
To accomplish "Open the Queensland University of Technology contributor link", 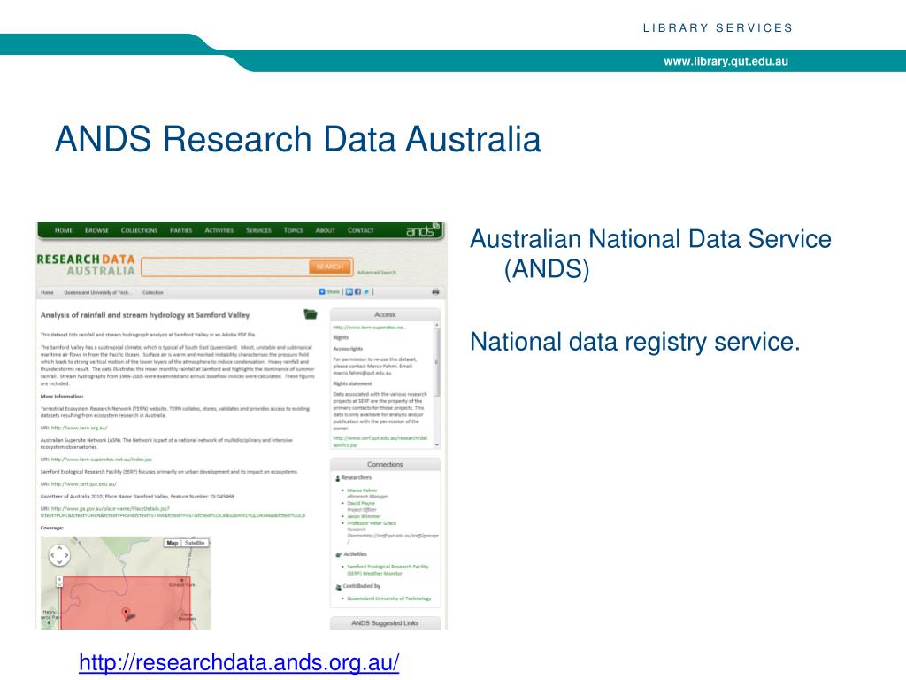I will coord(389,599).
